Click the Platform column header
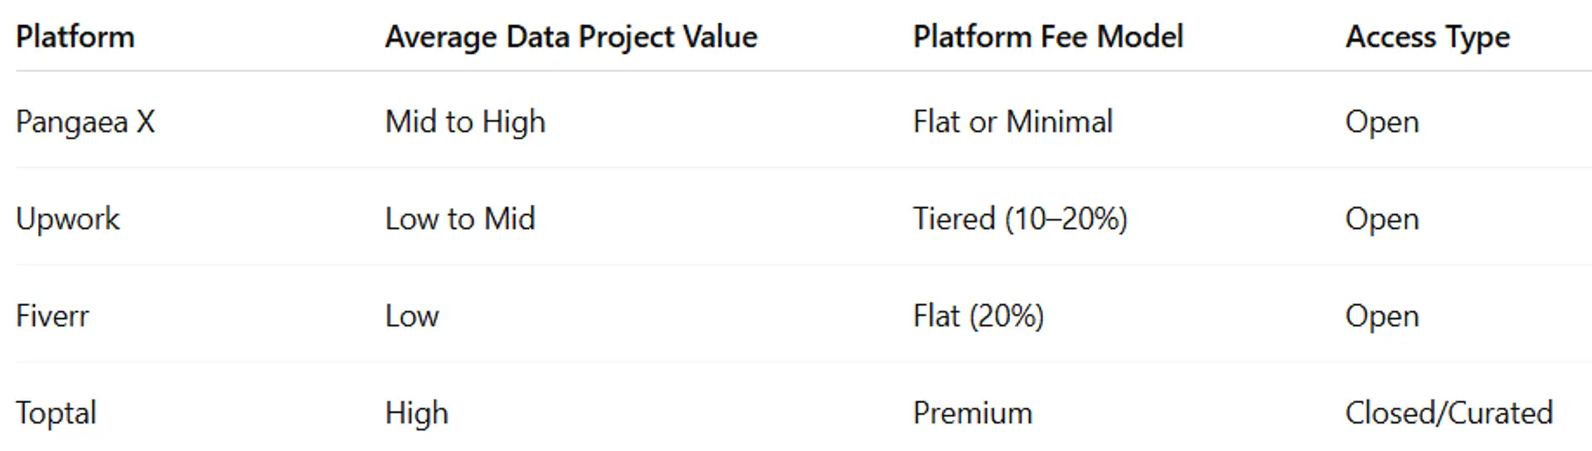 coord(75,37)
